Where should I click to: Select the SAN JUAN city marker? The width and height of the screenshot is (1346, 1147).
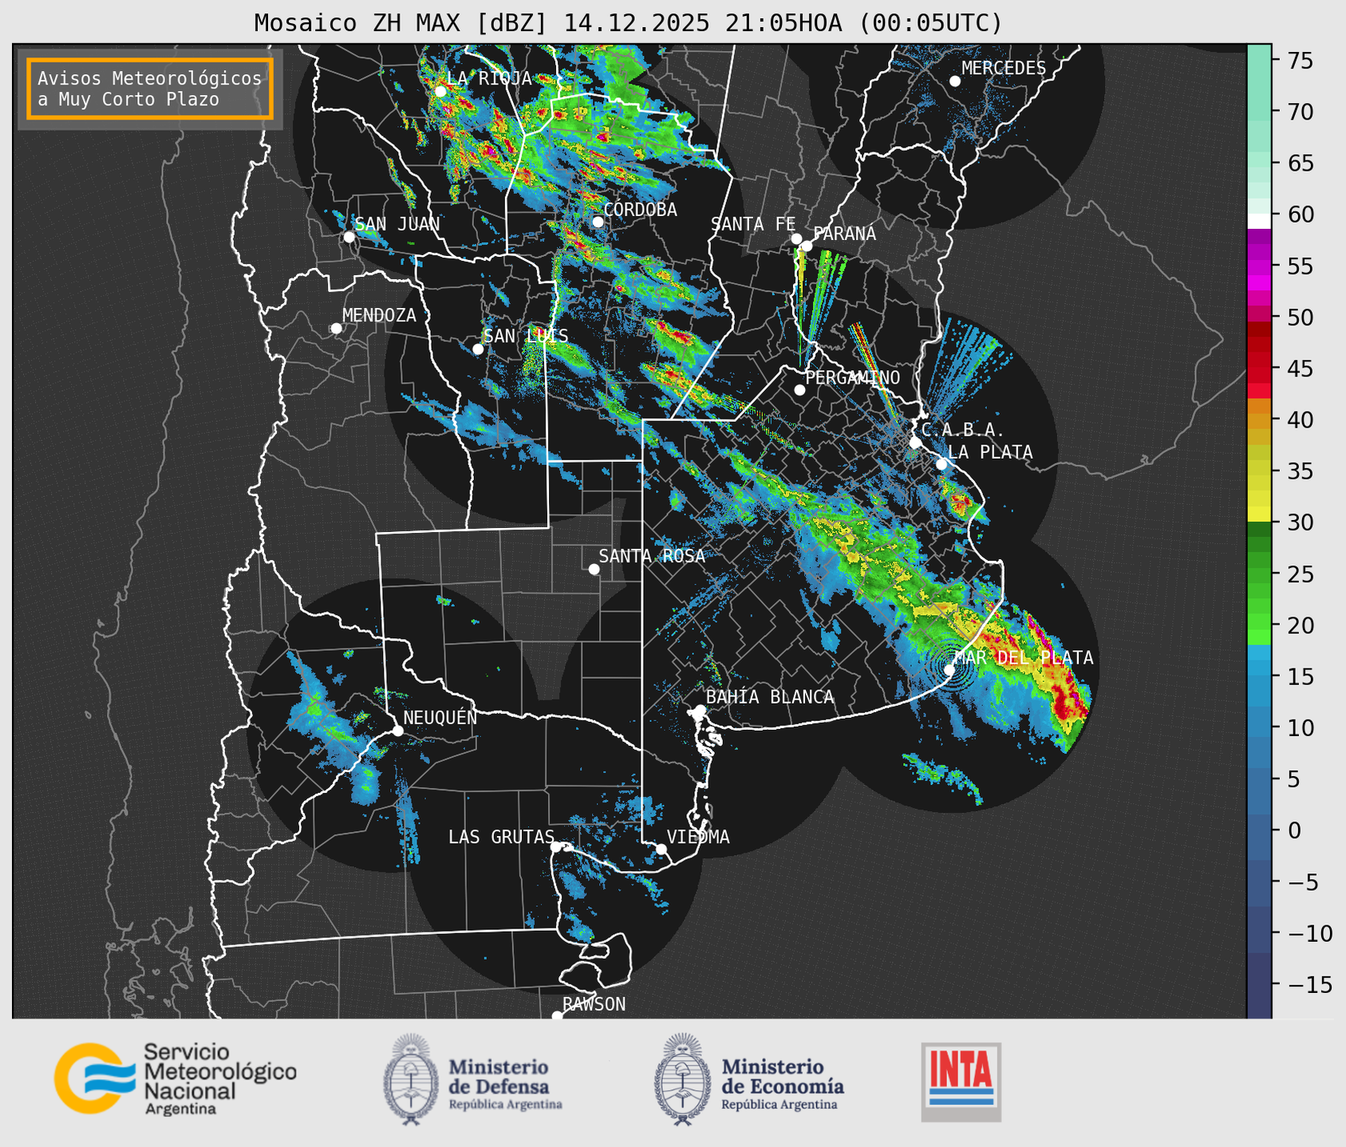pos(349,237)
